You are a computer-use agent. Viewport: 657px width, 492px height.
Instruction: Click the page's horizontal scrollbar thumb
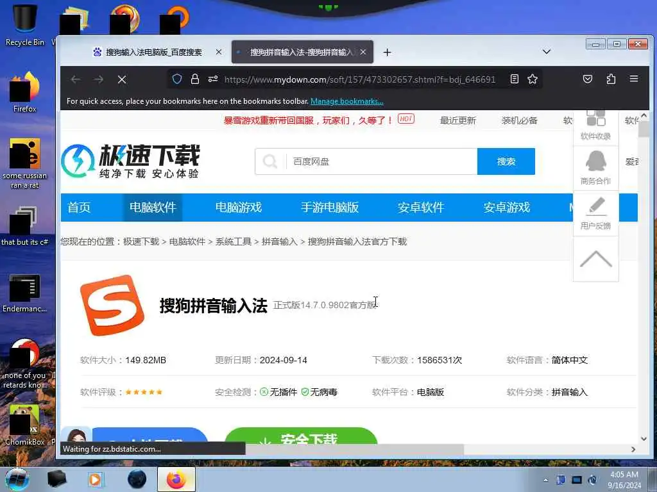pos(354,449)
